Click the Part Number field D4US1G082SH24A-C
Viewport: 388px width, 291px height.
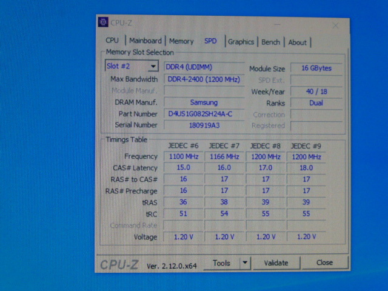pos(204,114)
